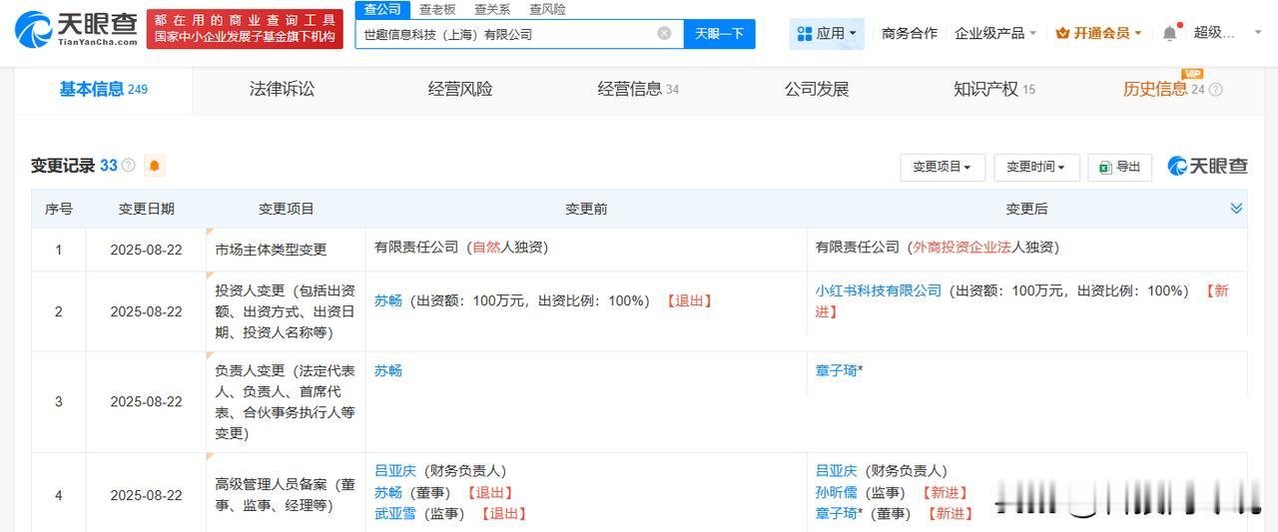Open the 知识产权 tab

[994, 89]
